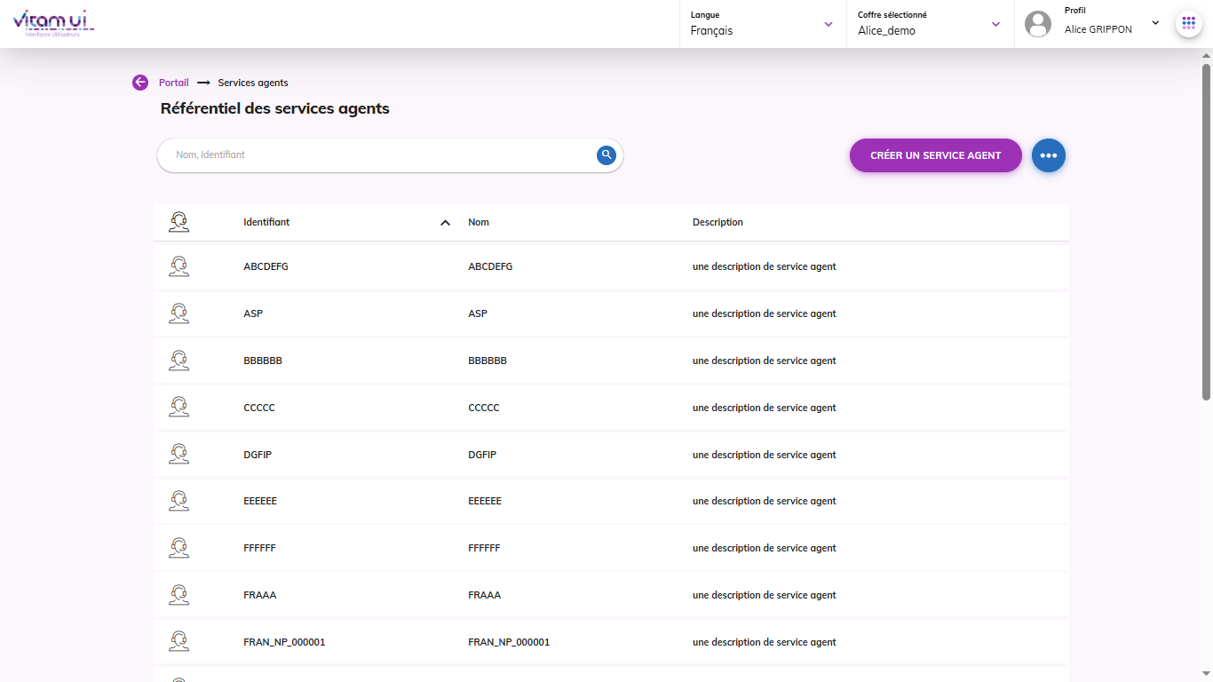Click the Nom column header

point(479,222)
